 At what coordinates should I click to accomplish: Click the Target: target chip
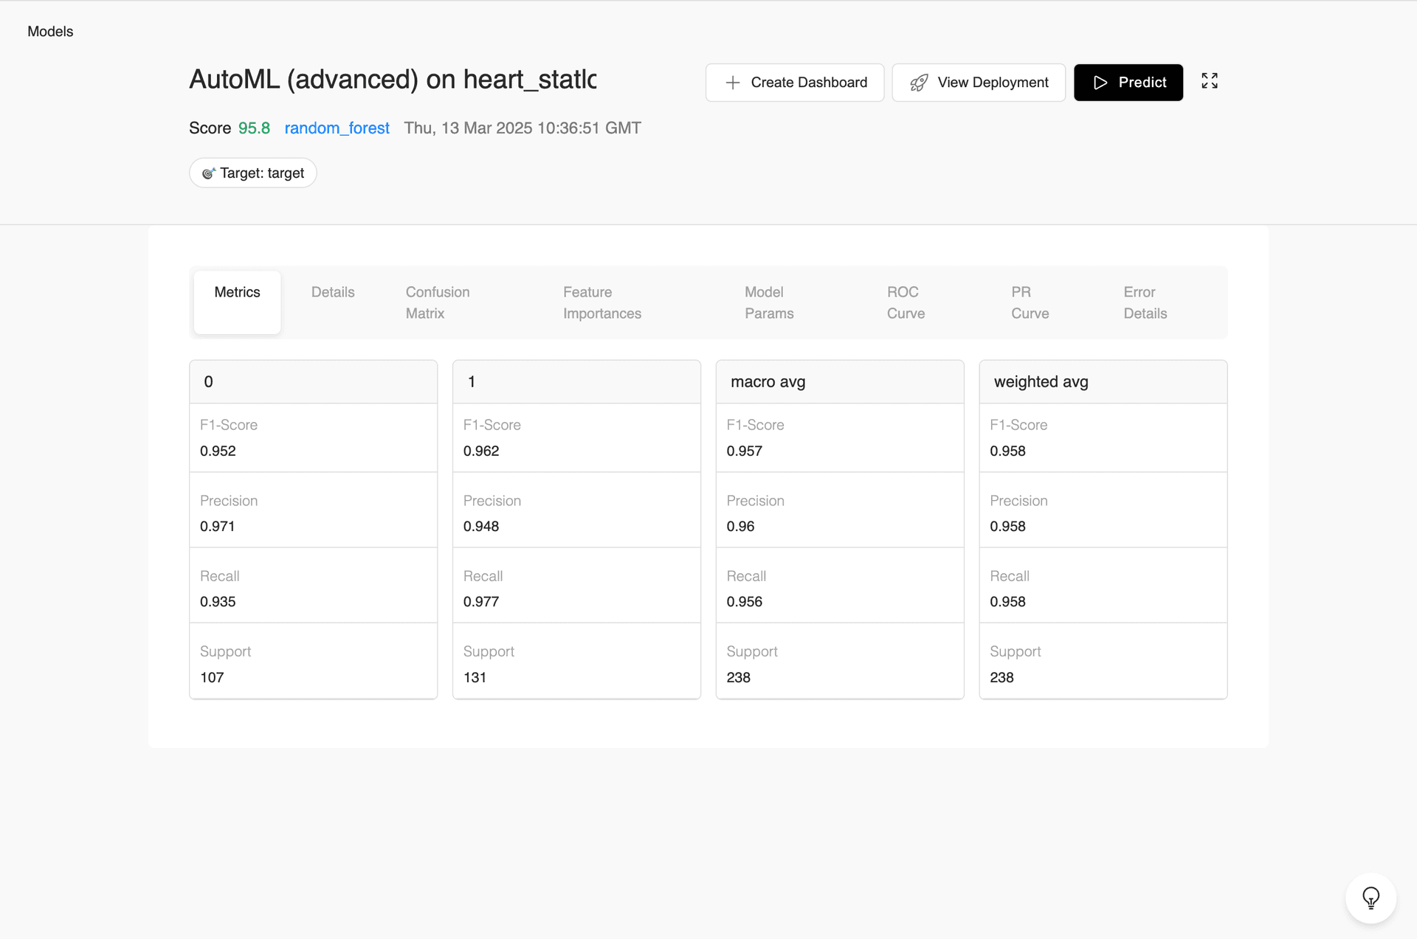pyautogui.click(x=253, y=173)
